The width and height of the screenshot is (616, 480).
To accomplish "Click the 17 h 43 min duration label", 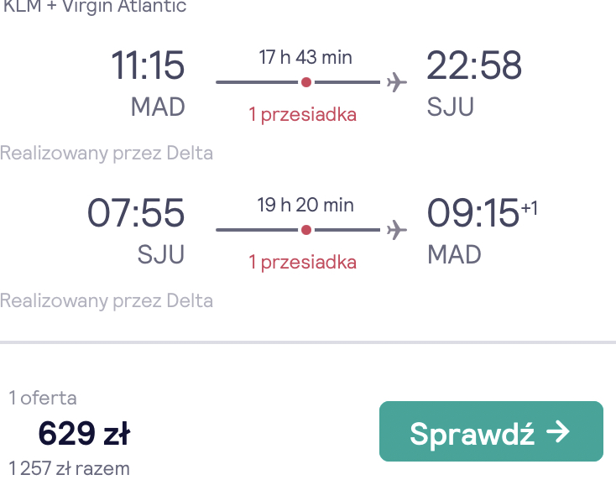I will [x=305, y=57].
